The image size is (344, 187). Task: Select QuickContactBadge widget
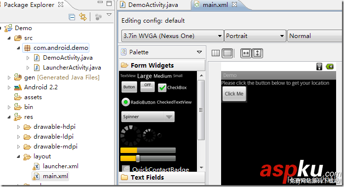[x=155, y=169]
